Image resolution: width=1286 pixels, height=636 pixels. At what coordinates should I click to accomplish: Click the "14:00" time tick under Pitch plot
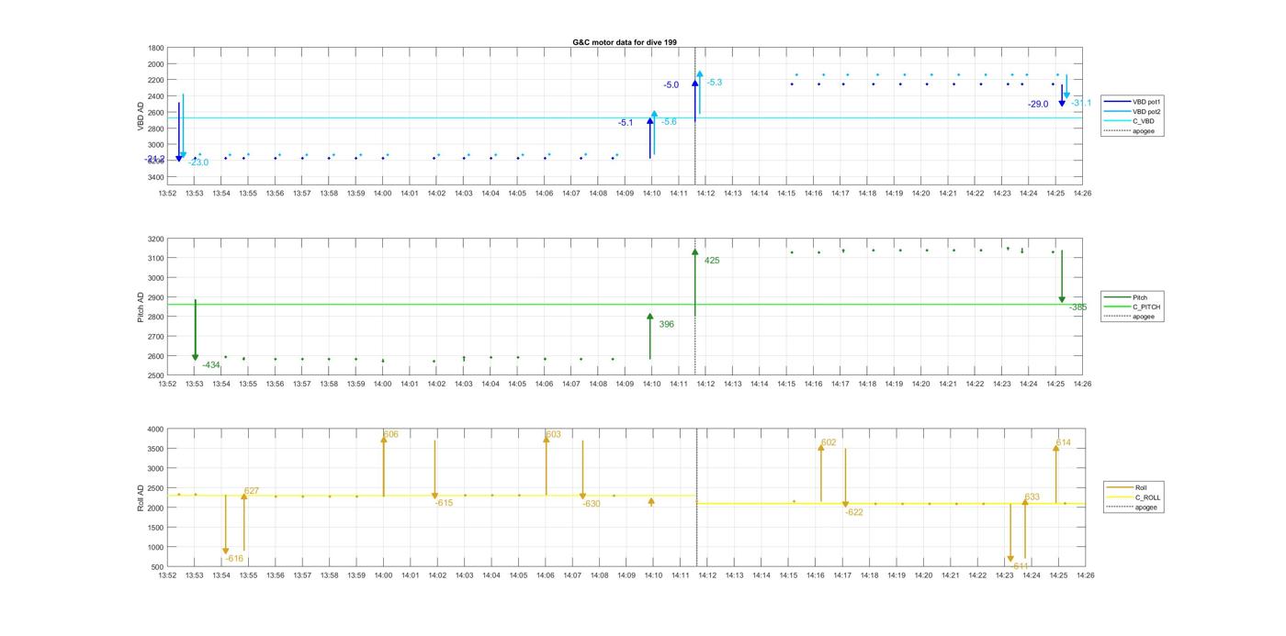382,385
